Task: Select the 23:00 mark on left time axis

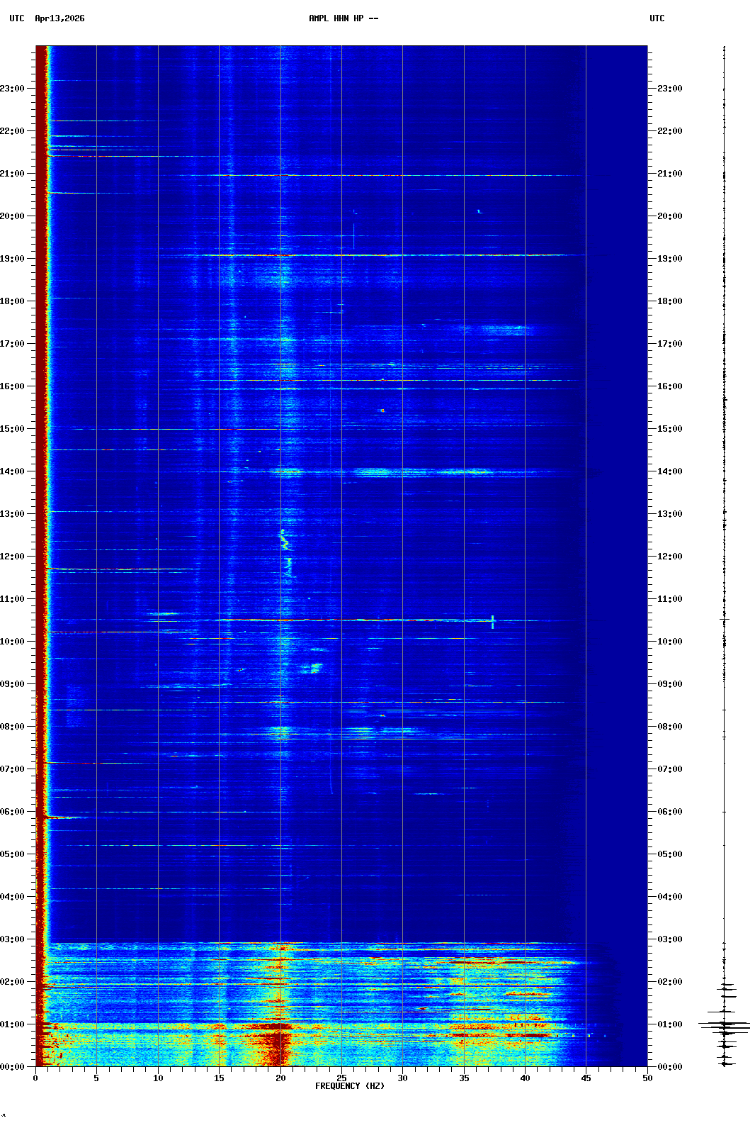Action: [13, 89]
